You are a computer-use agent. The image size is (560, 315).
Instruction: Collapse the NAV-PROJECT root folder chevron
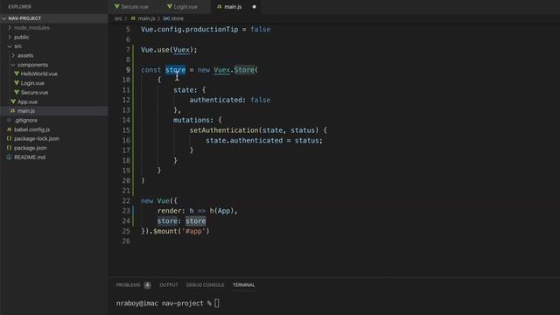(x=3, y=18)
